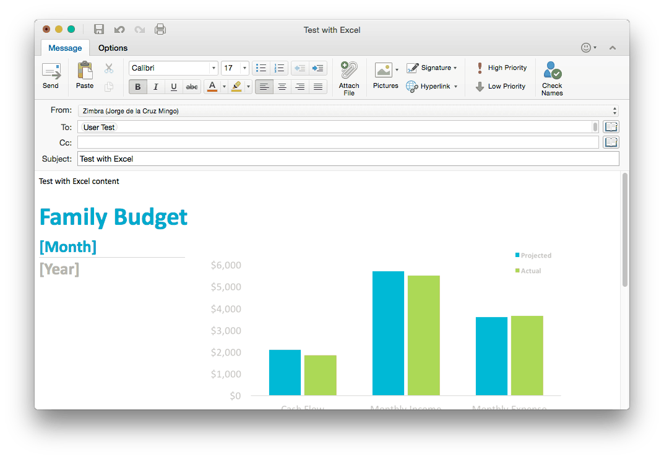664x459 pixels.
Task: Click the 'Test with Excel content' body text
Action: (x=79, y=181)
